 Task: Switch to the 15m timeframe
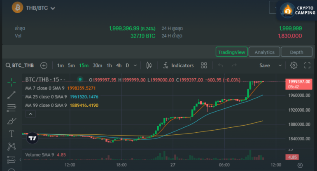(x=84, y=66)
